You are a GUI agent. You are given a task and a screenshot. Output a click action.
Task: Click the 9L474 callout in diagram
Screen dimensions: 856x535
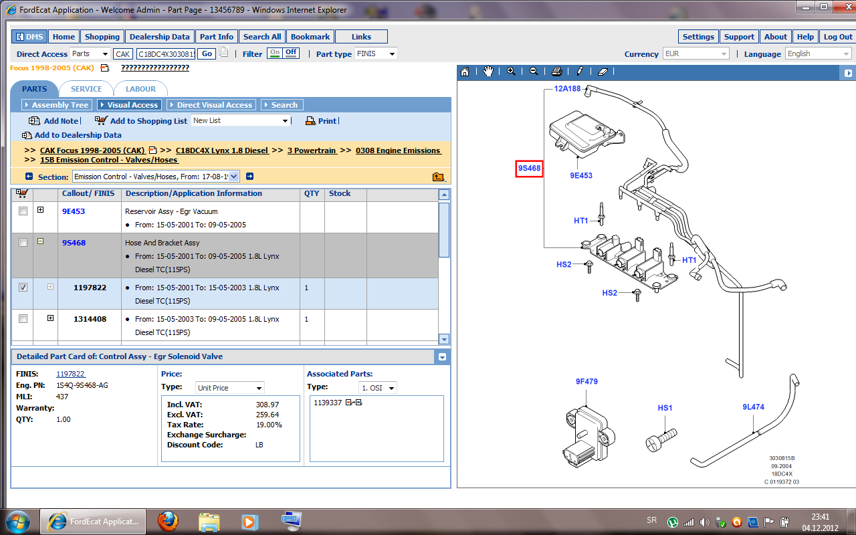(753, 407)
